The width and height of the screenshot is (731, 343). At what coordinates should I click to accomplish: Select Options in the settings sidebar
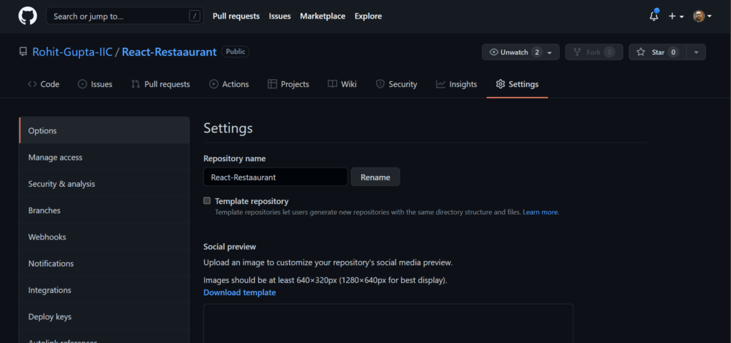(x=104, y=130)
